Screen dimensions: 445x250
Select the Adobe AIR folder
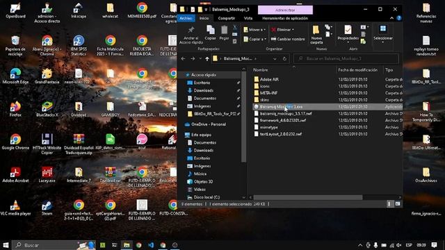tap(269, 79)
